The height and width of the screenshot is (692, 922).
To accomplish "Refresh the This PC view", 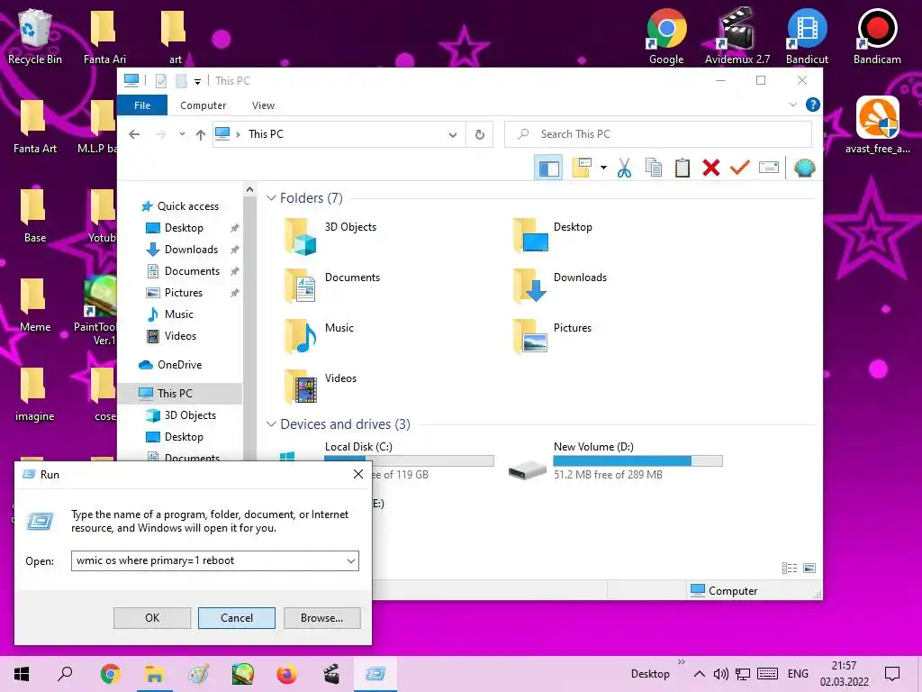I will tap(480, 135).
